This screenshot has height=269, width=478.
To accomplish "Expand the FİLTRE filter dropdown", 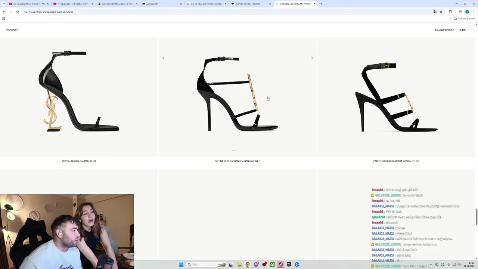I will [463, 30].
